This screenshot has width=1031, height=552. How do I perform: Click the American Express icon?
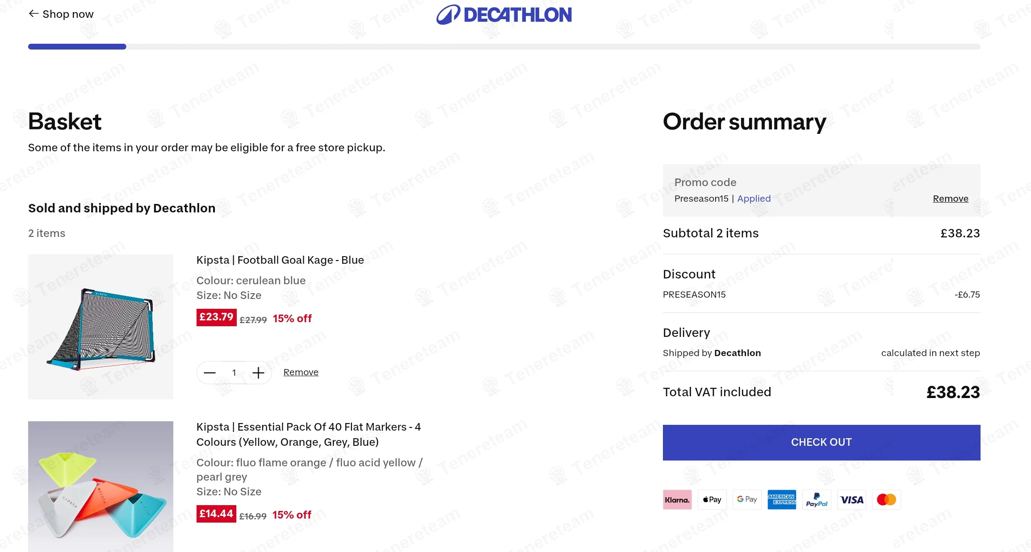tap(782, 500)
